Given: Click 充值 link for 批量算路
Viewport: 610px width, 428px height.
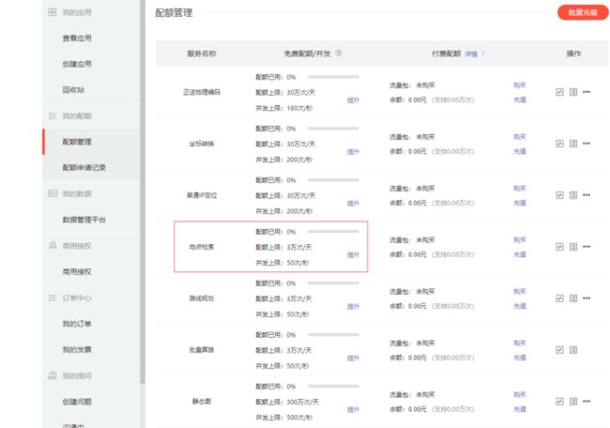Looking at the screenshot, I should click(x=520, y=358).
